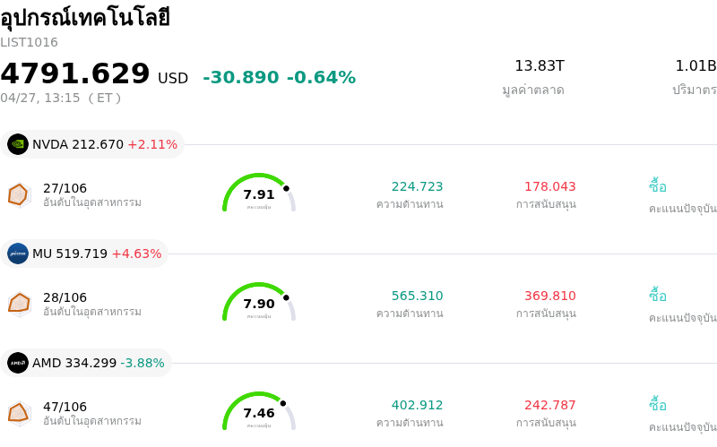This screenshot has width=717, height=447.
Task: Click MU industry rank radar icon
Action: [19, 304]
